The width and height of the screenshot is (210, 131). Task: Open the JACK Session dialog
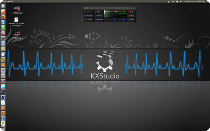99,16
